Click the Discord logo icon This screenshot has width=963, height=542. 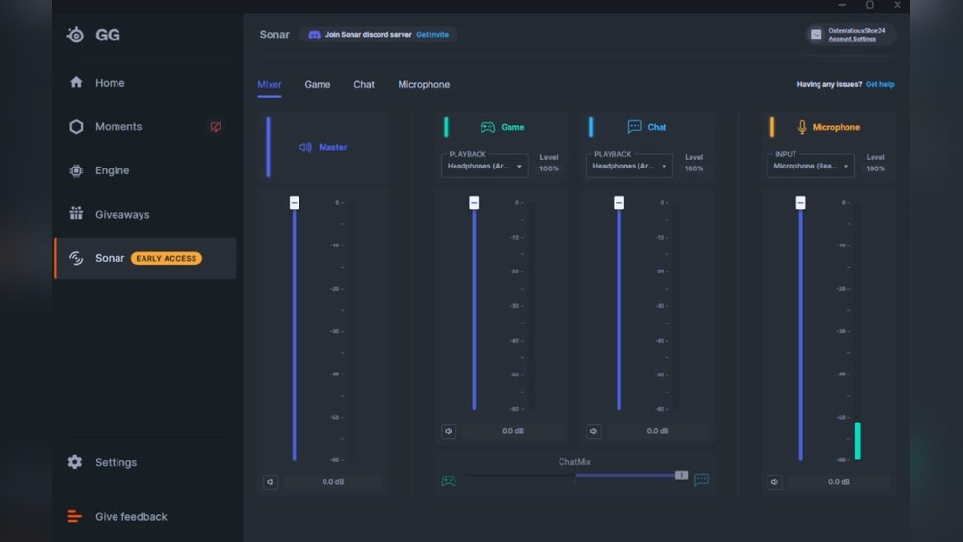coord(314,35)
